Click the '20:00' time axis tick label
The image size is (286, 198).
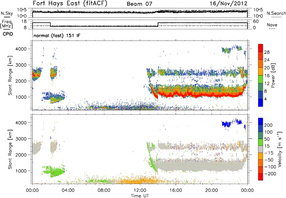click(x=211, y=190)
